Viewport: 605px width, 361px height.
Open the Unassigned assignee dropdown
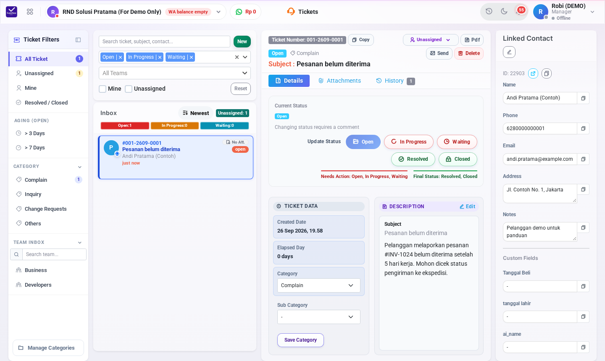click(x=431, y=40)
